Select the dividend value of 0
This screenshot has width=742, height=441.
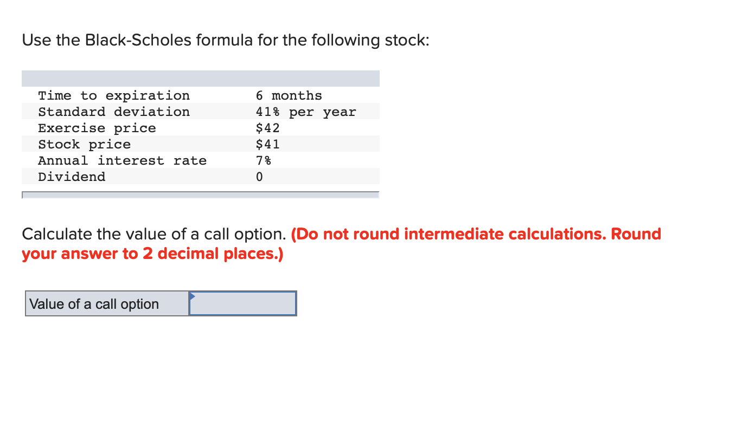pyautogui.click(x=259, y=177)
